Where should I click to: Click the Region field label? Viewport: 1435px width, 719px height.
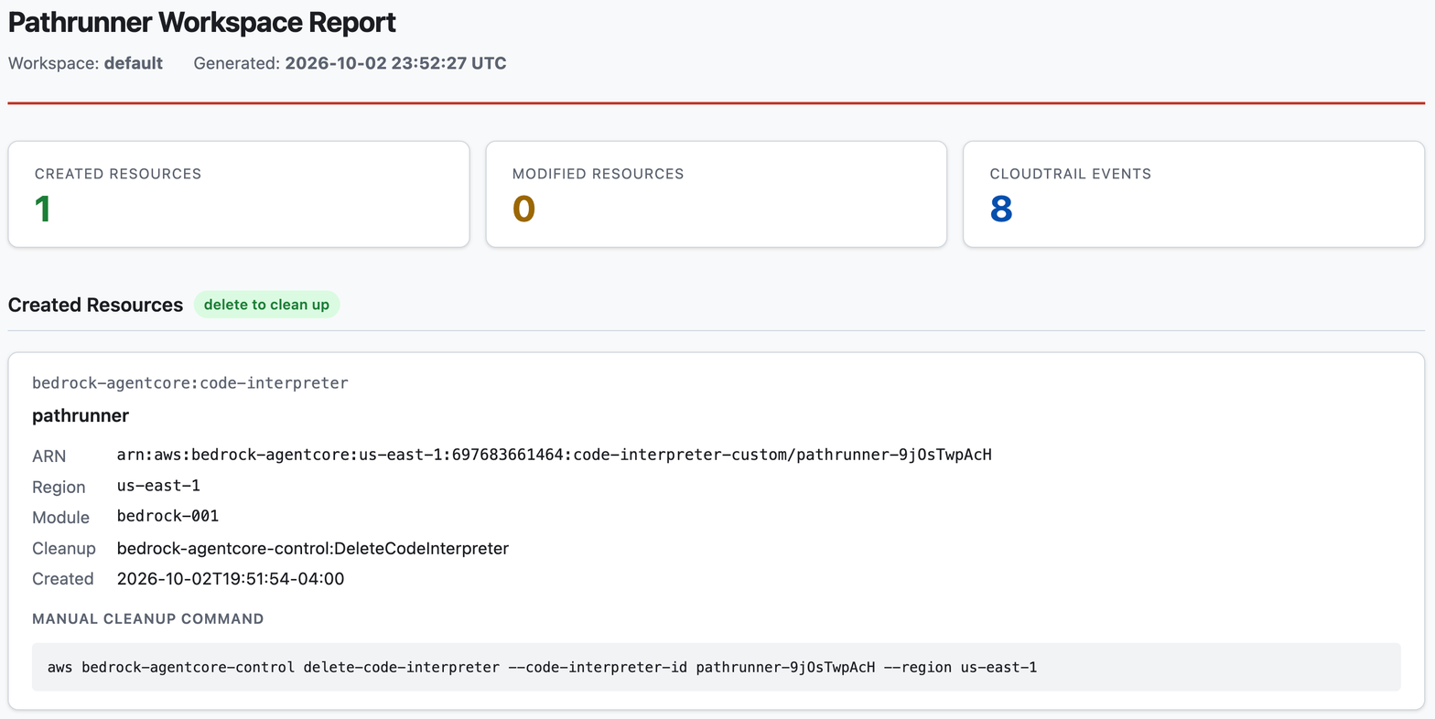[x=59, y=487]
